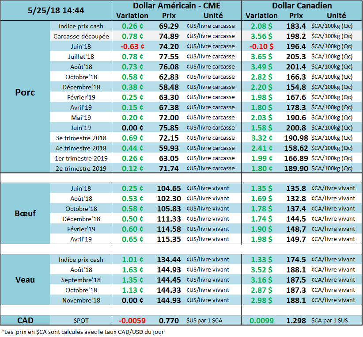363x337 pixels.
Task: Select the CAD row label
Action: tap(25, 321)
